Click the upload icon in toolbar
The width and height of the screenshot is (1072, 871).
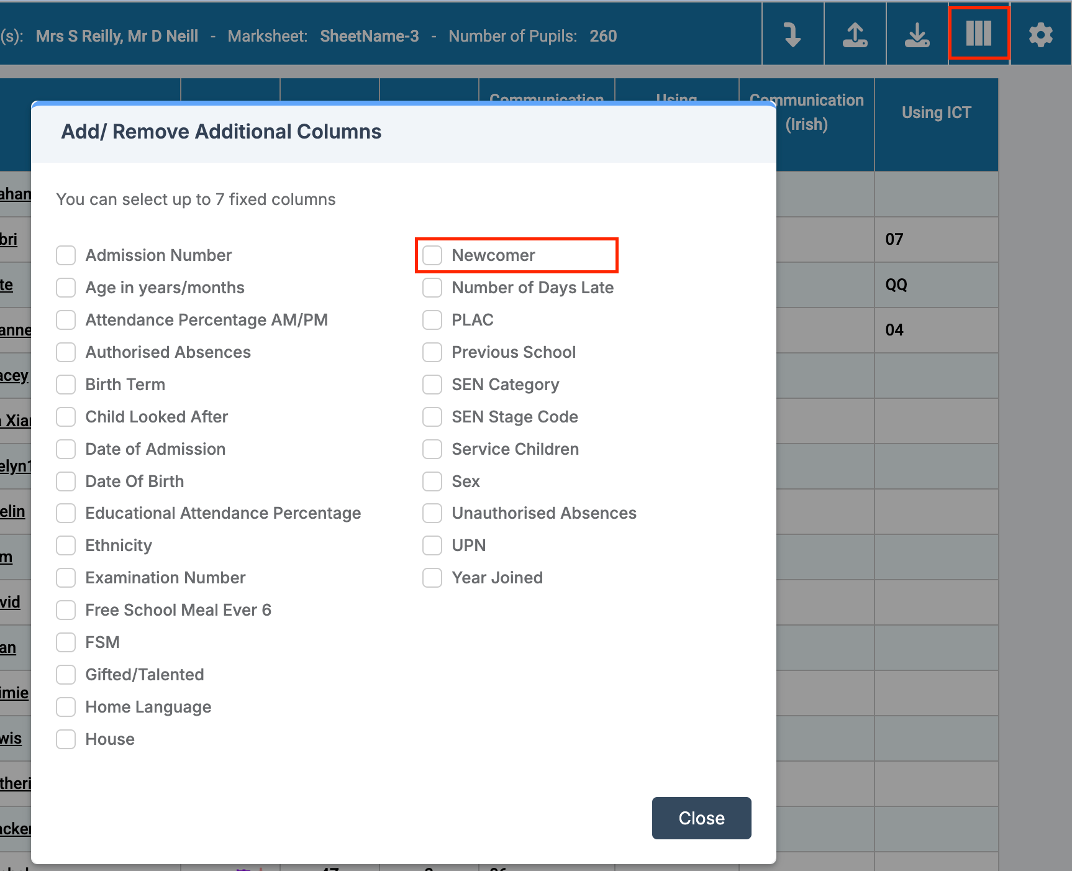(855, 35)
